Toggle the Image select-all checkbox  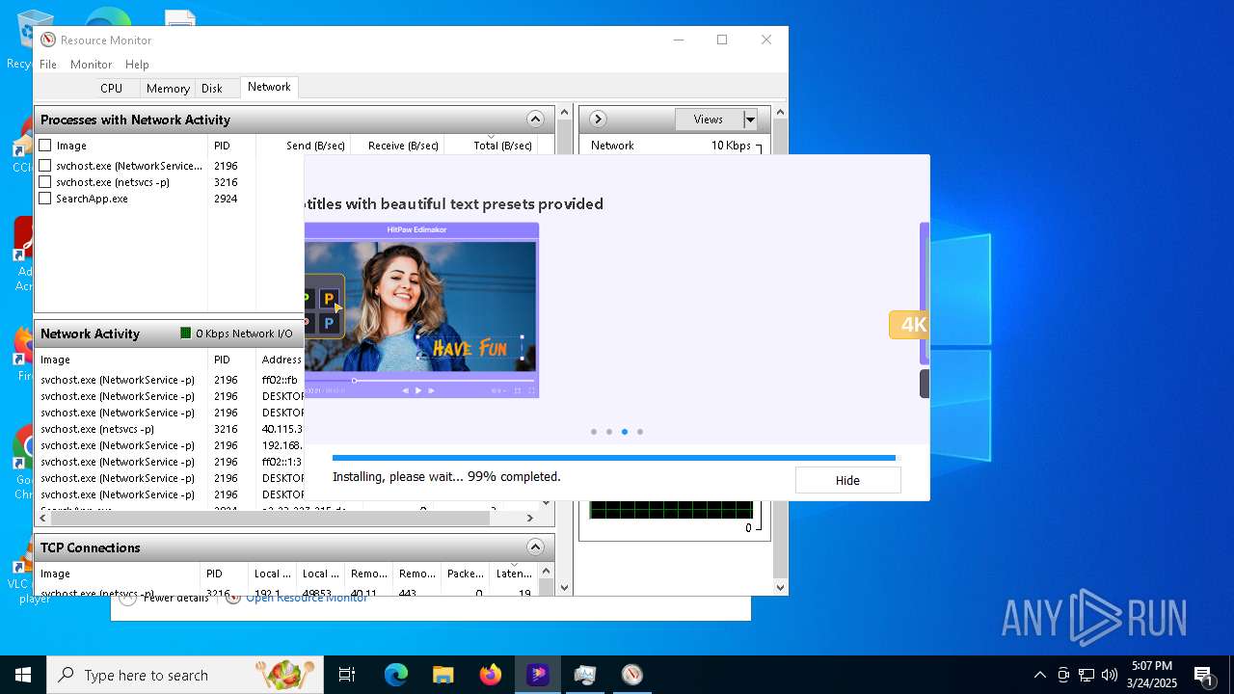coord(45,146)
